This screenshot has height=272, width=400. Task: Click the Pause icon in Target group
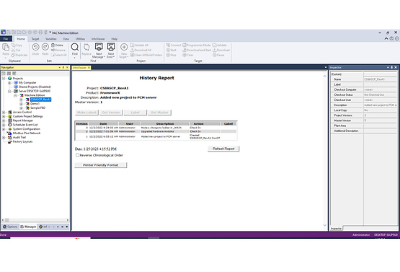pos(215,55)
